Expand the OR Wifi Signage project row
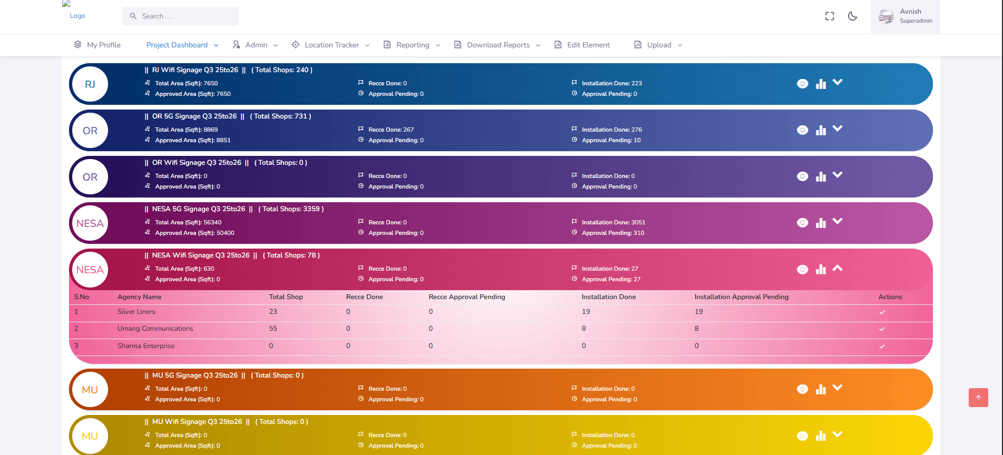The image size is (1003, 455). tap(838, 175)
